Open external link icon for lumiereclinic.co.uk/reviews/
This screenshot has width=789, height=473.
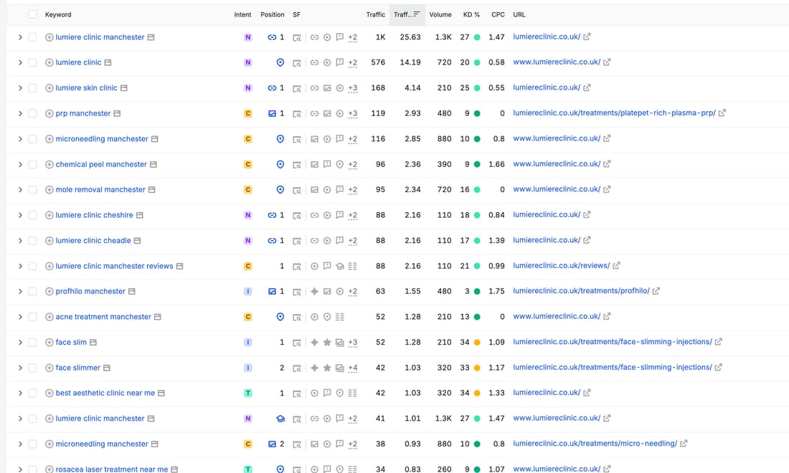(x=616, y=265)
